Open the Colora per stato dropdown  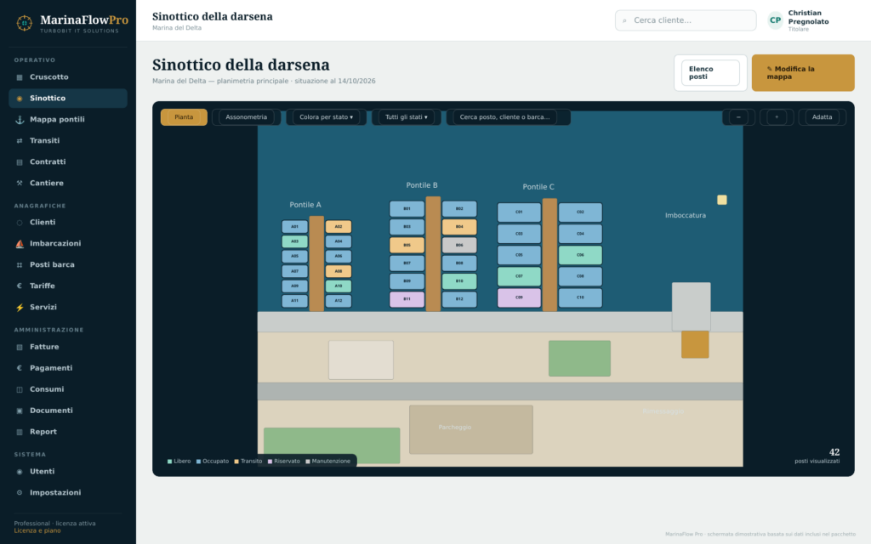(x=326, y=117)
